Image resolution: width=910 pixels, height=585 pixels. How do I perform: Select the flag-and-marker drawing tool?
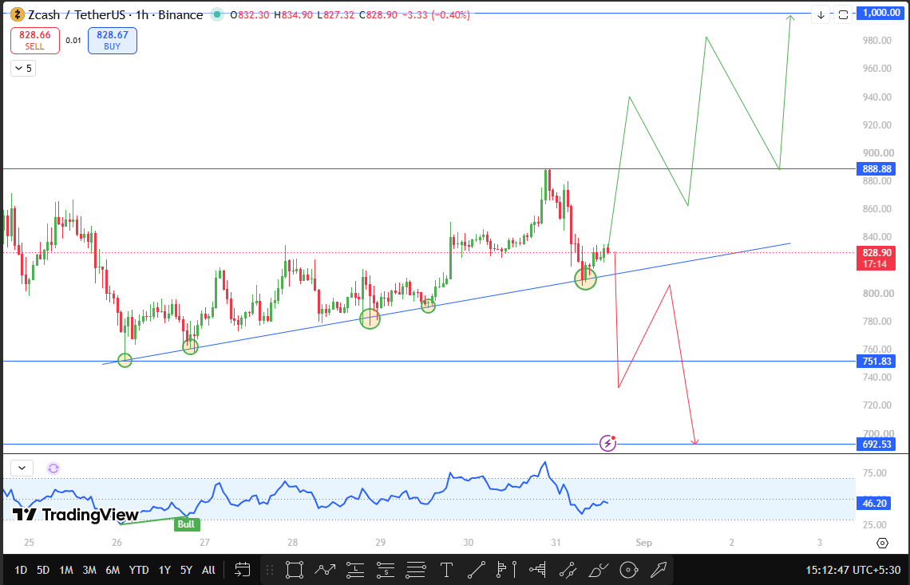coord(507,570)
